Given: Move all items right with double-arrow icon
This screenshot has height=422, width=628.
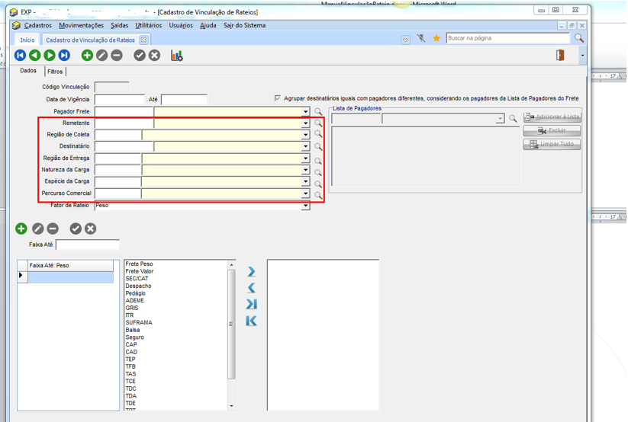Looking at the screenshot, I should (251, 305).
